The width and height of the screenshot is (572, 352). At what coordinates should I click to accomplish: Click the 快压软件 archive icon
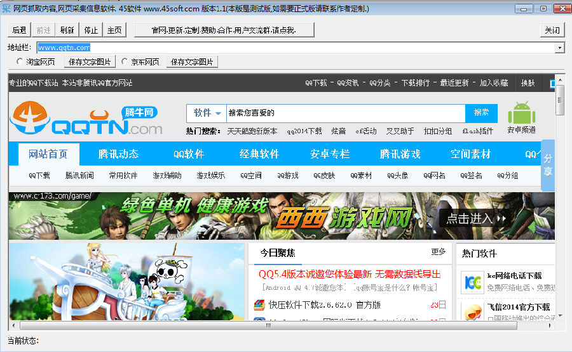(x=259, y=305)
